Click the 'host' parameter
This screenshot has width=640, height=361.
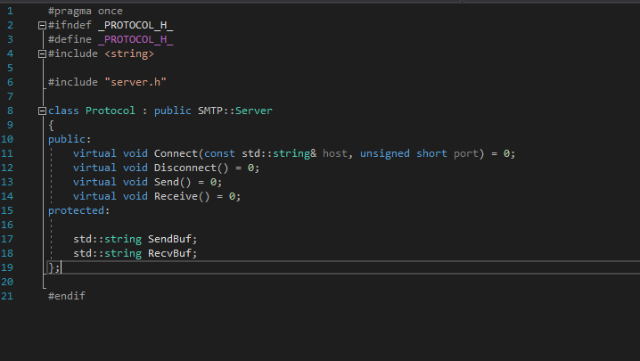pyautogui.click(x=335, y=153)
